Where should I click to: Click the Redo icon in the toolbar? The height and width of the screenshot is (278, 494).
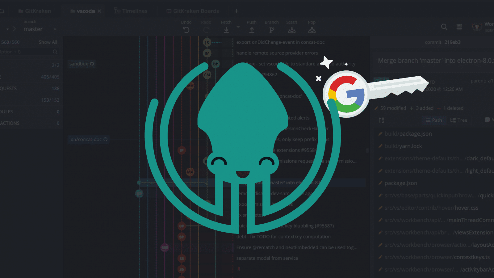[206, 30]
